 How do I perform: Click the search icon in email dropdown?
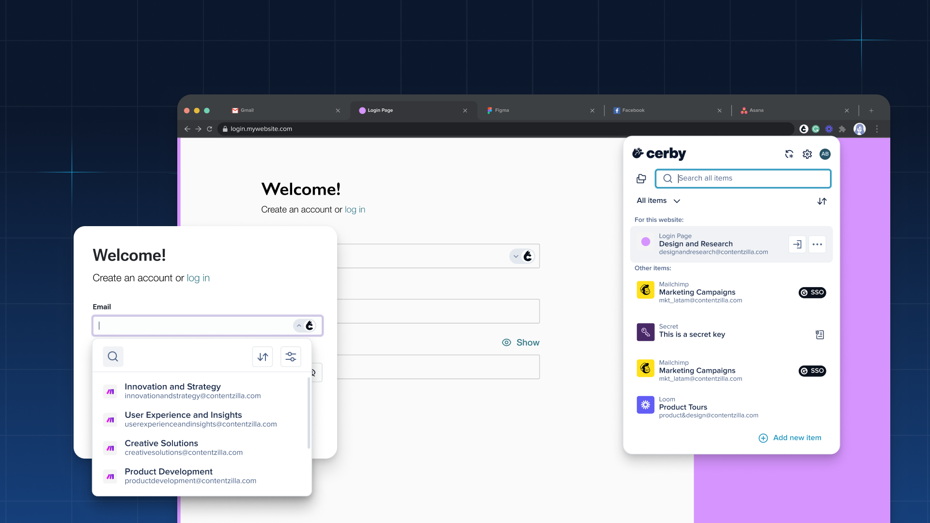[113, 357]
